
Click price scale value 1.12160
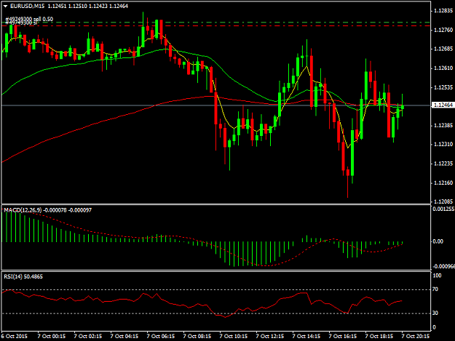[443, 182]
